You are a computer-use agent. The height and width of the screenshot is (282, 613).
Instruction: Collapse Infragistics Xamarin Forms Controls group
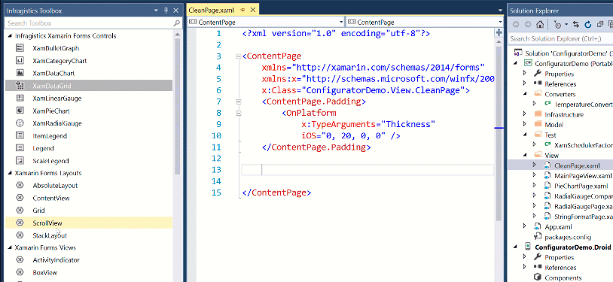tap(10, 36)
